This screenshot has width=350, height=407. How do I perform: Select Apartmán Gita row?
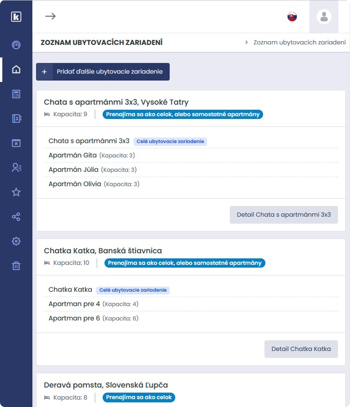coord(191,155)
